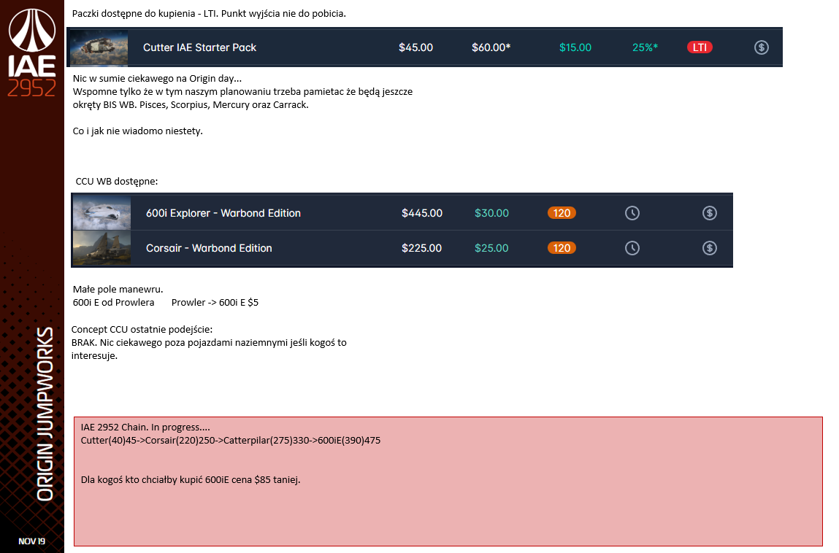The height and width of the screenshot is (553, 839).
Task: Select Corsair - Warbond Edition name
Action: coord(209,248)
